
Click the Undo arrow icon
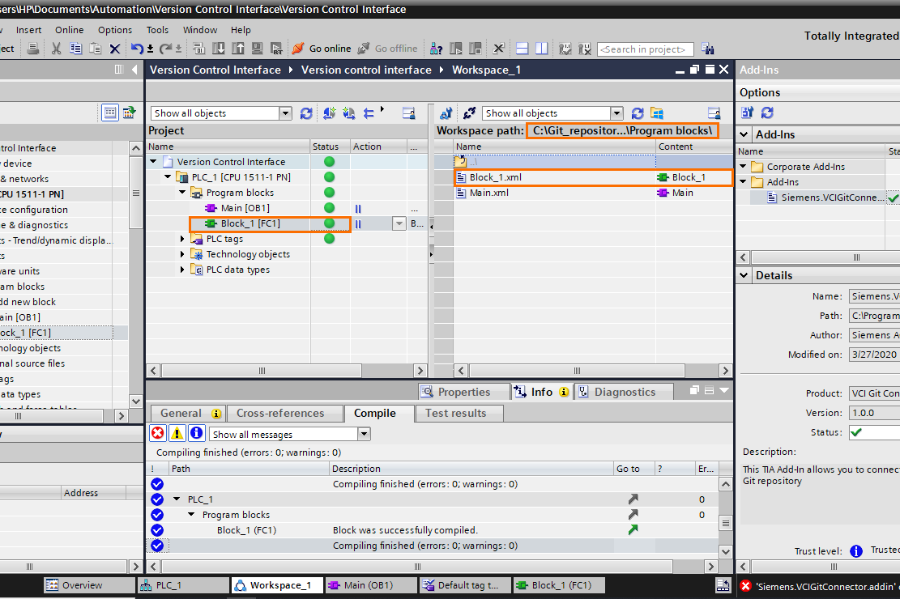tap(137, 49)
